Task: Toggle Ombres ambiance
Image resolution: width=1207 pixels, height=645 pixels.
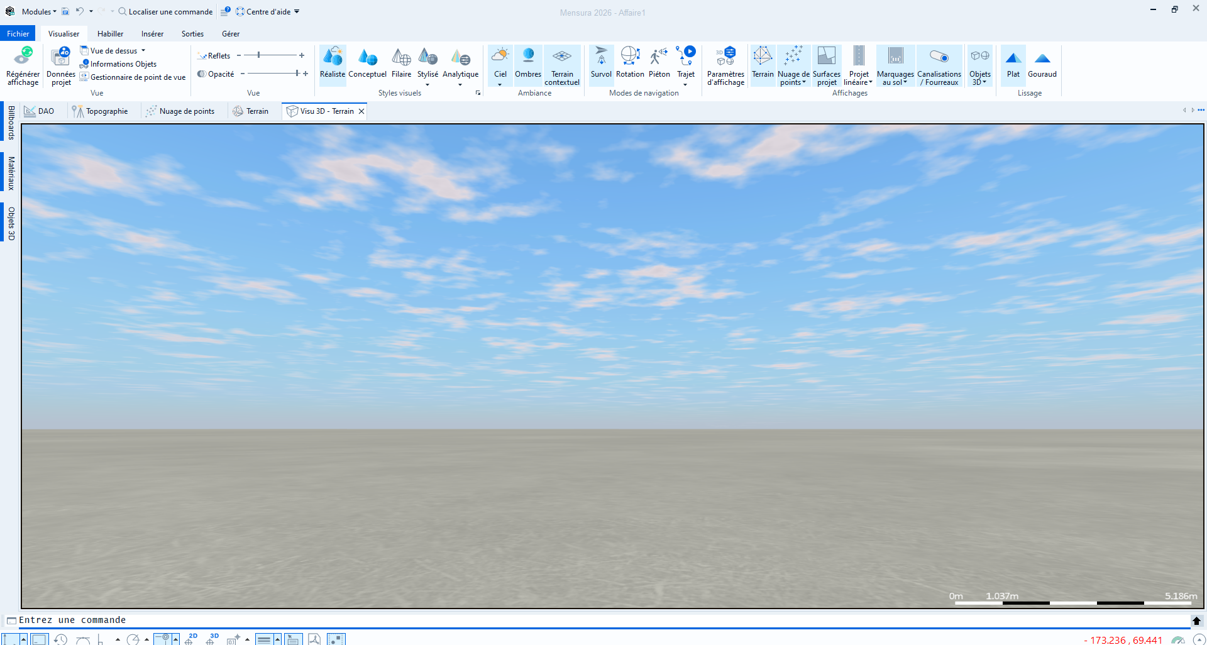Action: (528, 65)
